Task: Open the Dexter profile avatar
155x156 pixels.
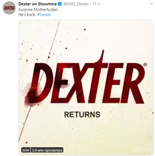Action: tap(9, 8)
